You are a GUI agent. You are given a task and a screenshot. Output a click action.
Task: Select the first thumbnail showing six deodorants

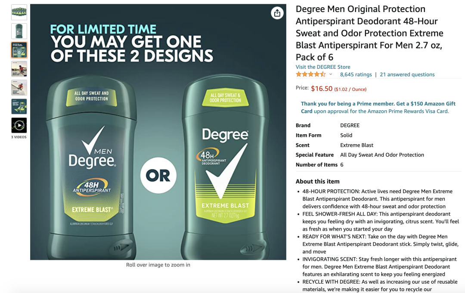click(19, 12)
